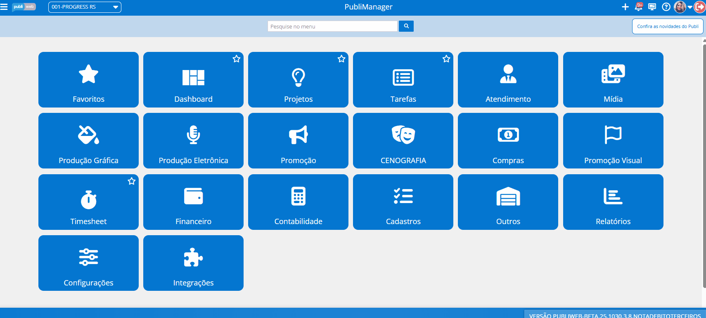Click the red logout icon
Image resolution: width=706 pixels, height=318 pixels.
pyautogui.click(x=700, y=7)
